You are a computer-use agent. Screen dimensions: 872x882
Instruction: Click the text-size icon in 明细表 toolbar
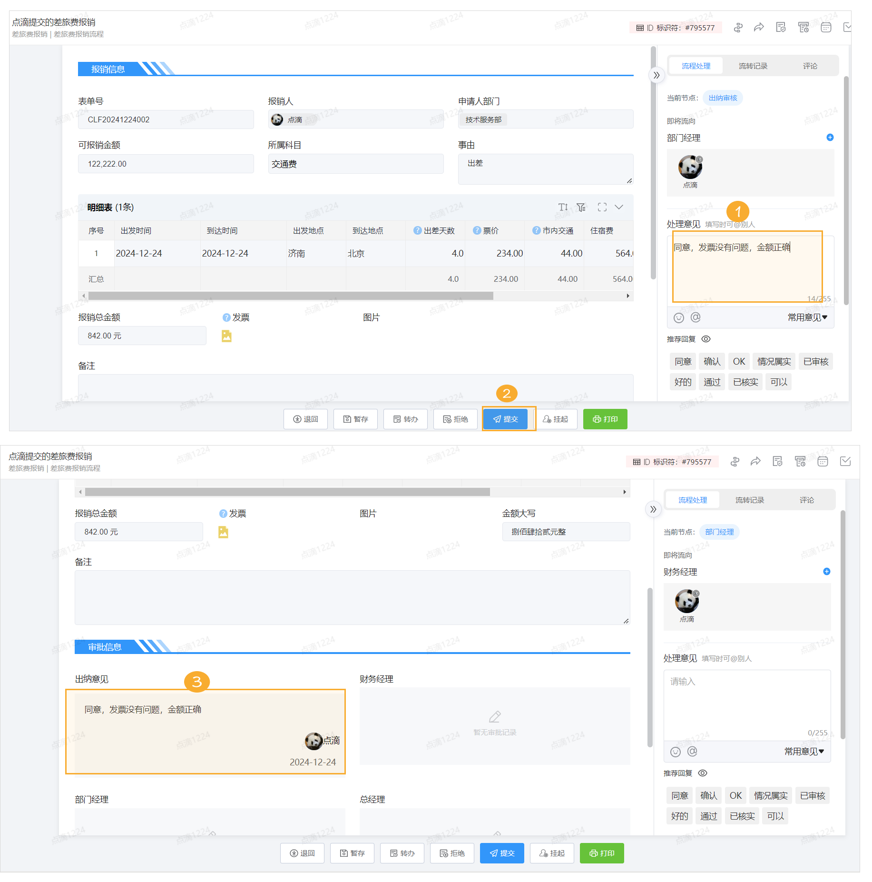[563, 207]
